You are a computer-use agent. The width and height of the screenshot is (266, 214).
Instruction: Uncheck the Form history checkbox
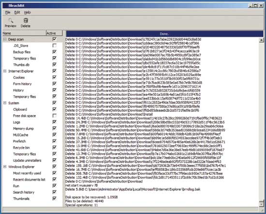click(55, 84)
